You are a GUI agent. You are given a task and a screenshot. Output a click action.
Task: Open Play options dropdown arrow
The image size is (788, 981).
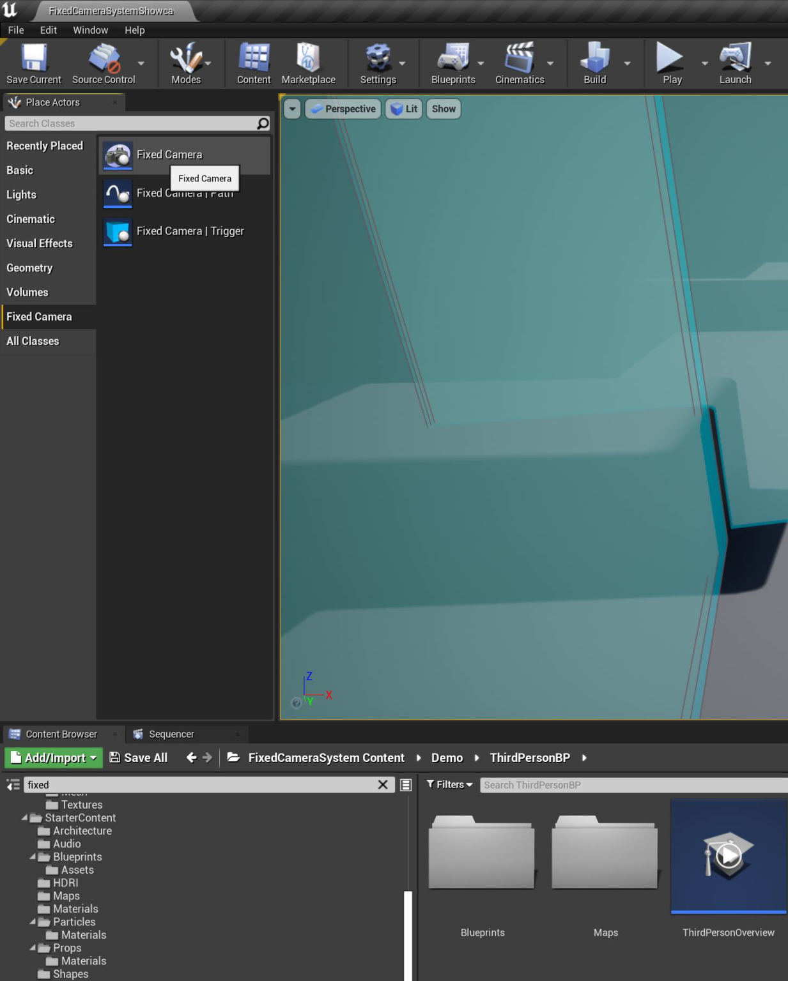point(705,63)
